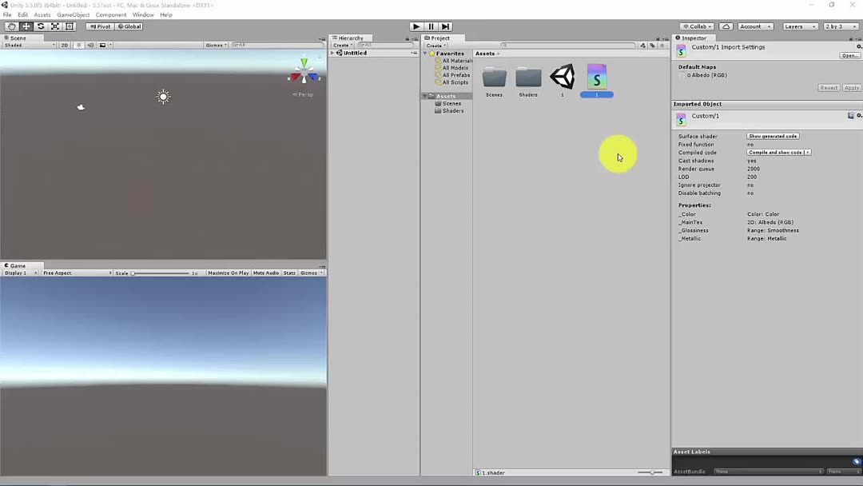Enable Mute Audio in the Game view

[264, 273]
